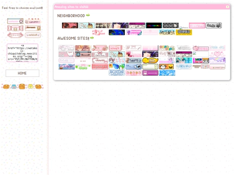Click the WATAKOII site button with the mascot
Viewport: 234px width, 175px height.
pos(15,21)
